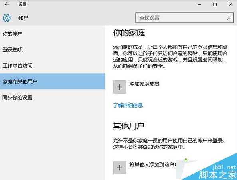The image size is (237, 180).
Task: Click the 你的家庭 heading
Action: point(129,33)
